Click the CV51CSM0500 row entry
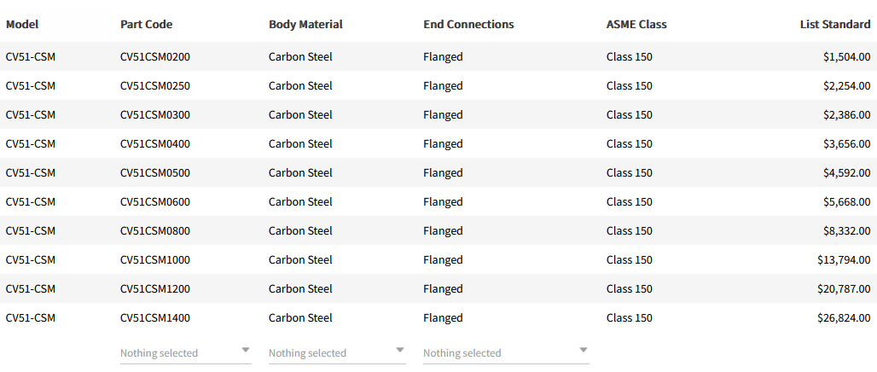877x372 pixels. 155,173
